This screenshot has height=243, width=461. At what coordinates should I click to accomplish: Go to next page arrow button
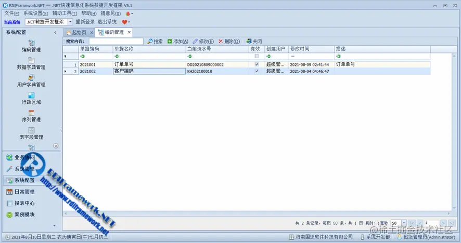pyautogui.click(x=444, y=223)
